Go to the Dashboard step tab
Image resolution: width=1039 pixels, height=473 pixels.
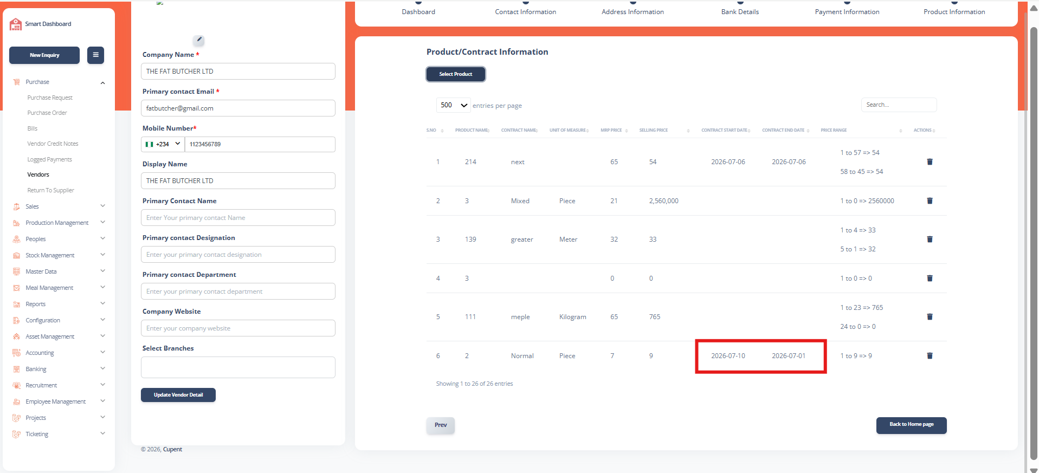tap(418, 11)
